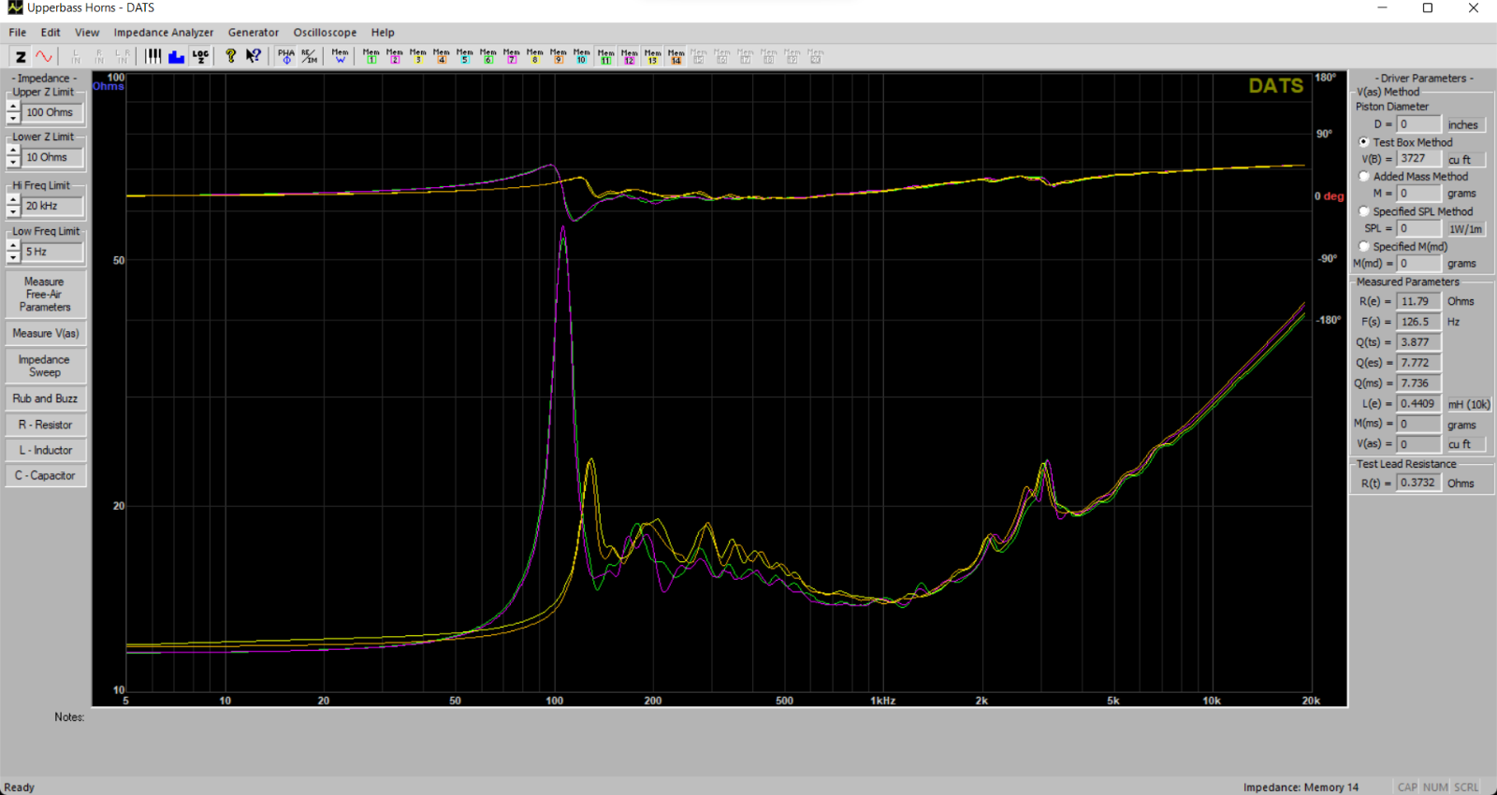Select Memory 1 toolbar icon
Viewport: 1497px width, 795px height.
pyautogui.click(x=371, y=57)
